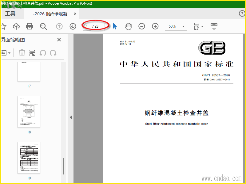Select page 18 thumbnail

click(29, 112)
